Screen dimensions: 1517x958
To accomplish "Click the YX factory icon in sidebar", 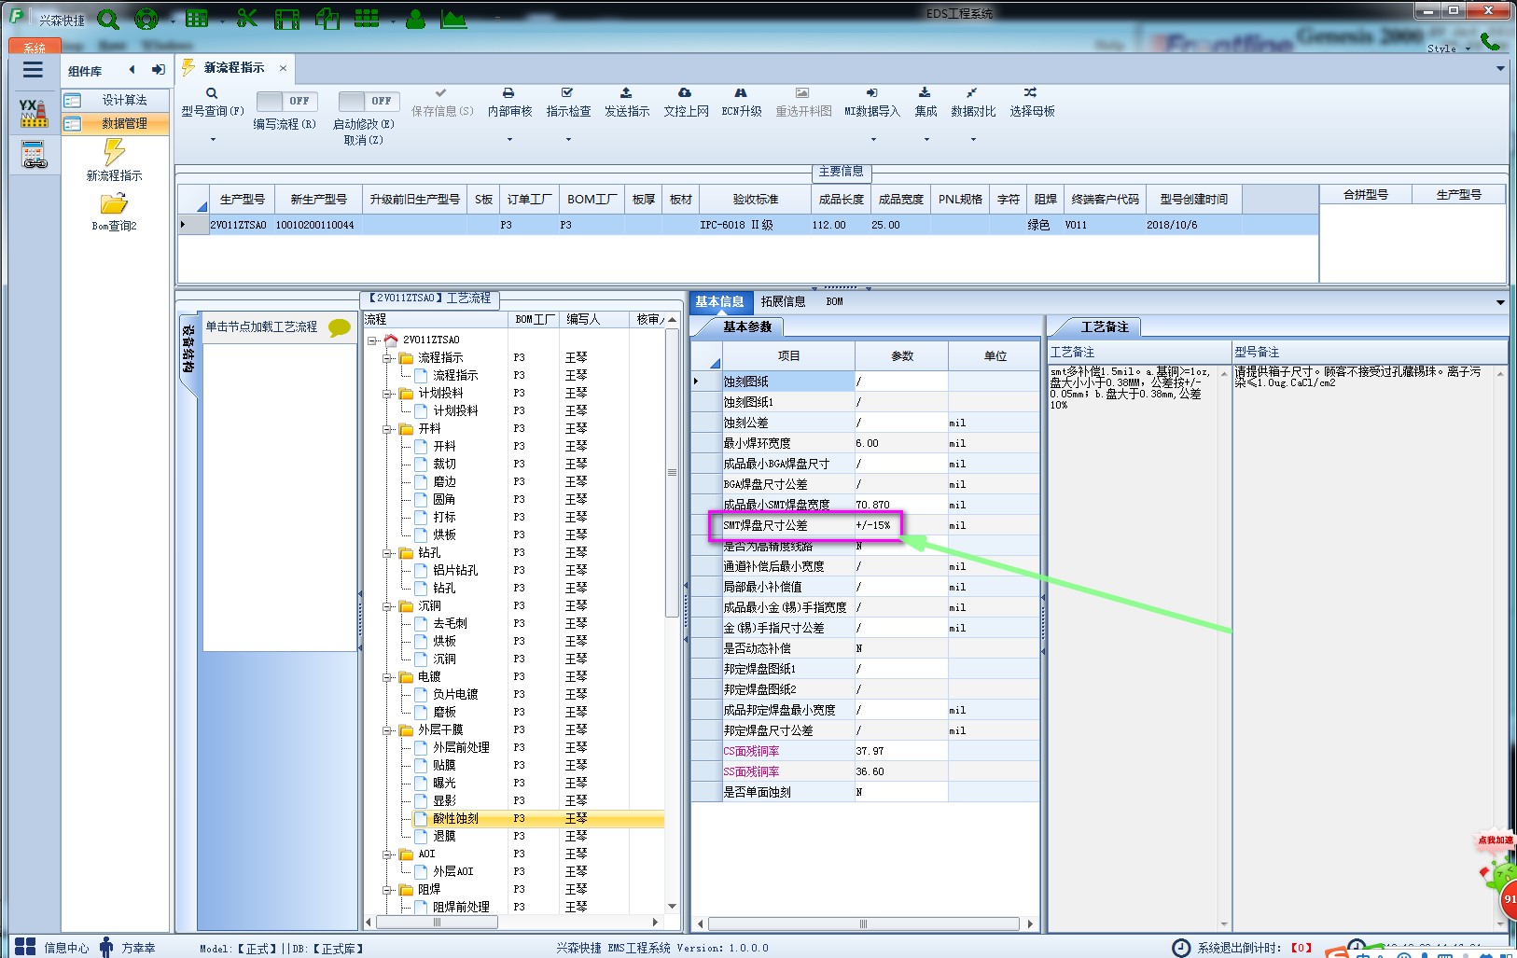I will 34,113.
